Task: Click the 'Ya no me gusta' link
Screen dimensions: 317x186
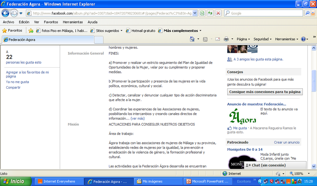Action: (x=17, y=82)
